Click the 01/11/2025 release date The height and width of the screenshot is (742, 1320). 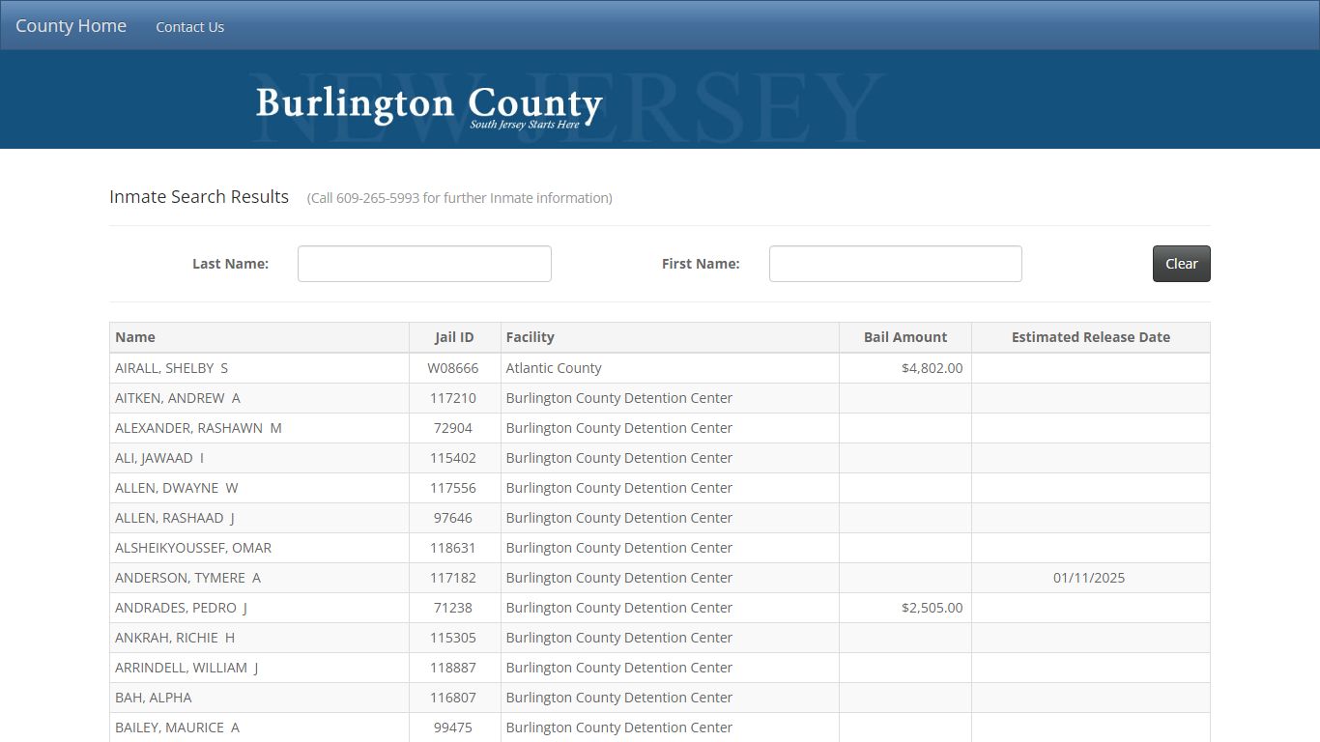(x=1089, y=578)
